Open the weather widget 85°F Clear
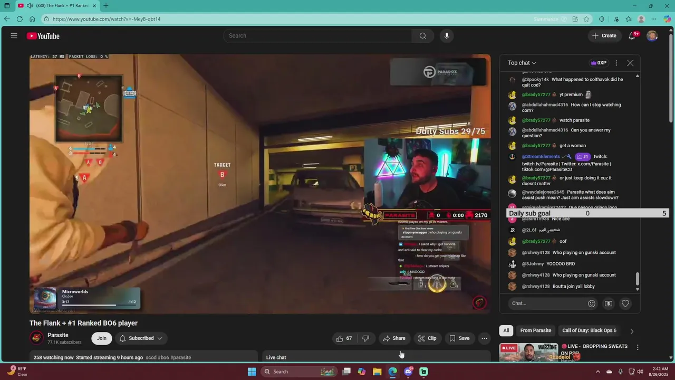The height and width of the screenshot is (380, 675). pyautogui.click(x=16, y=372)
